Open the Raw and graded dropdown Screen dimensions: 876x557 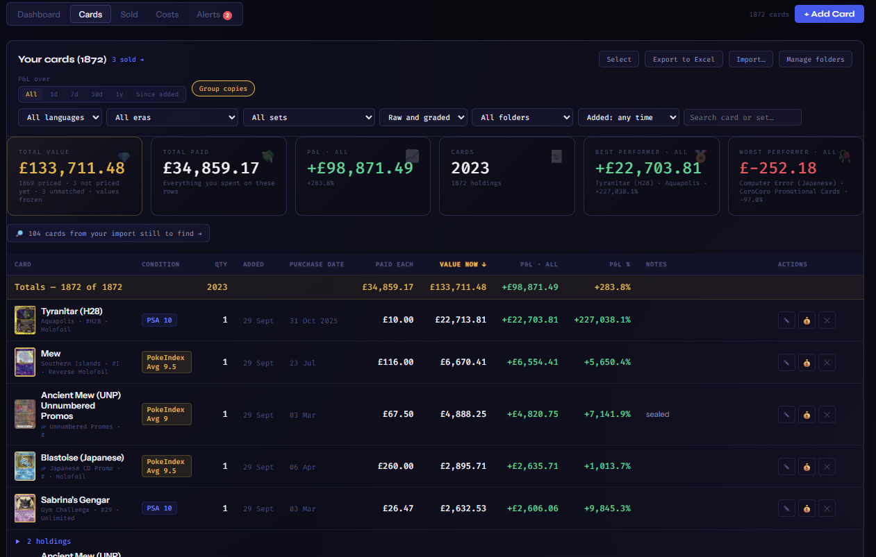(x=423, y=117)
